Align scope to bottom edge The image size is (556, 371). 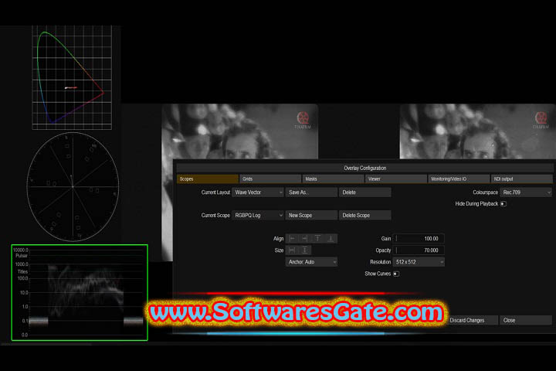pyautogui.click(x=331, y=239)
